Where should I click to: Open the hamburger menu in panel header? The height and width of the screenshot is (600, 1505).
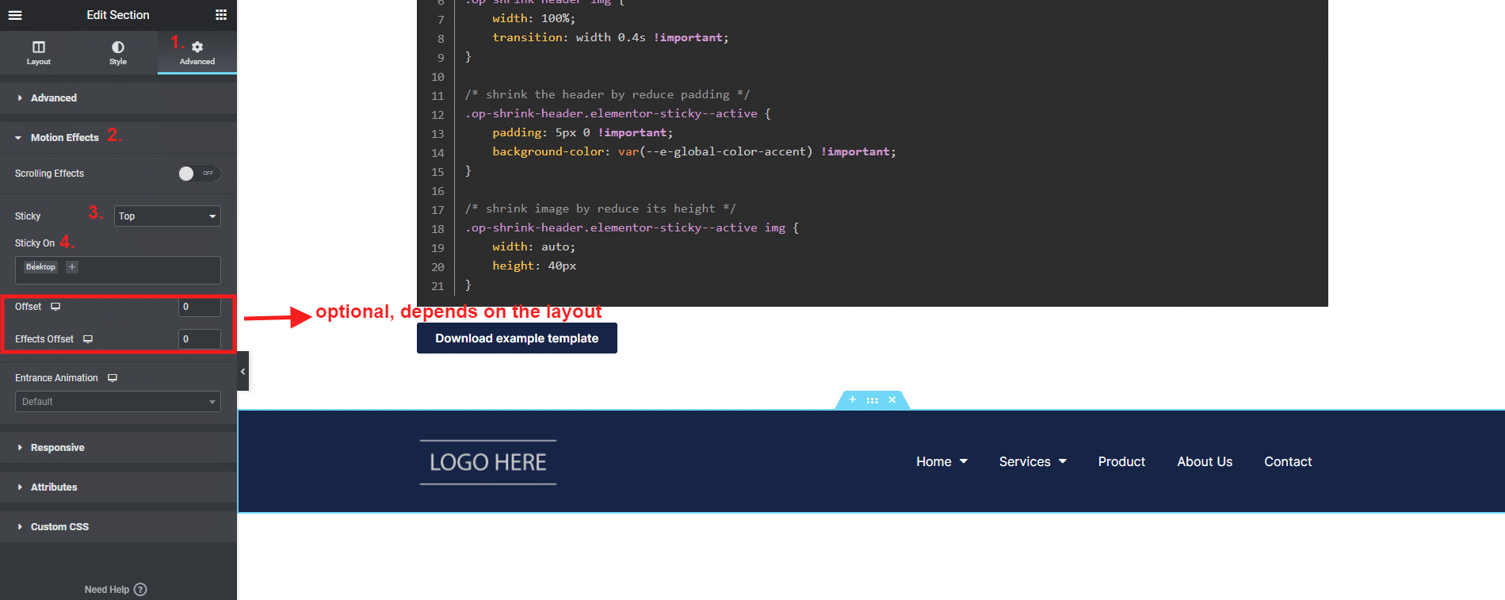15,15
